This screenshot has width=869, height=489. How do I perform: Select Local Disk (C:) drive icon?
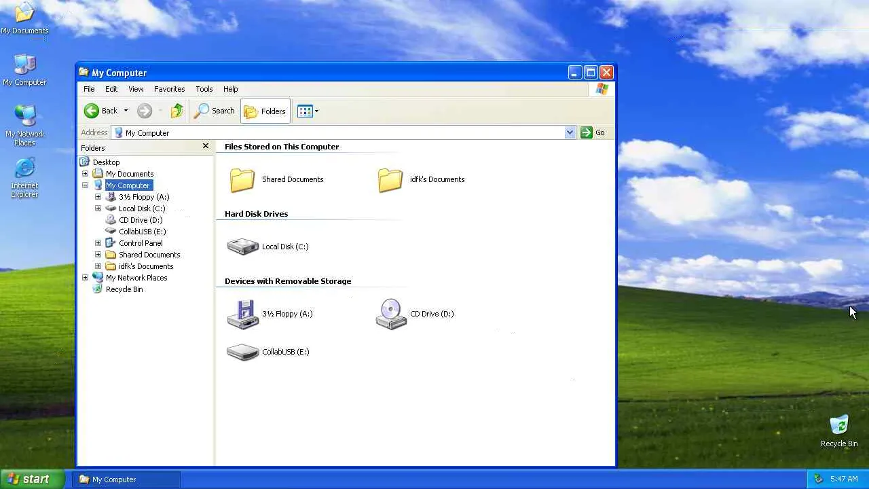(x=242, y=247)
